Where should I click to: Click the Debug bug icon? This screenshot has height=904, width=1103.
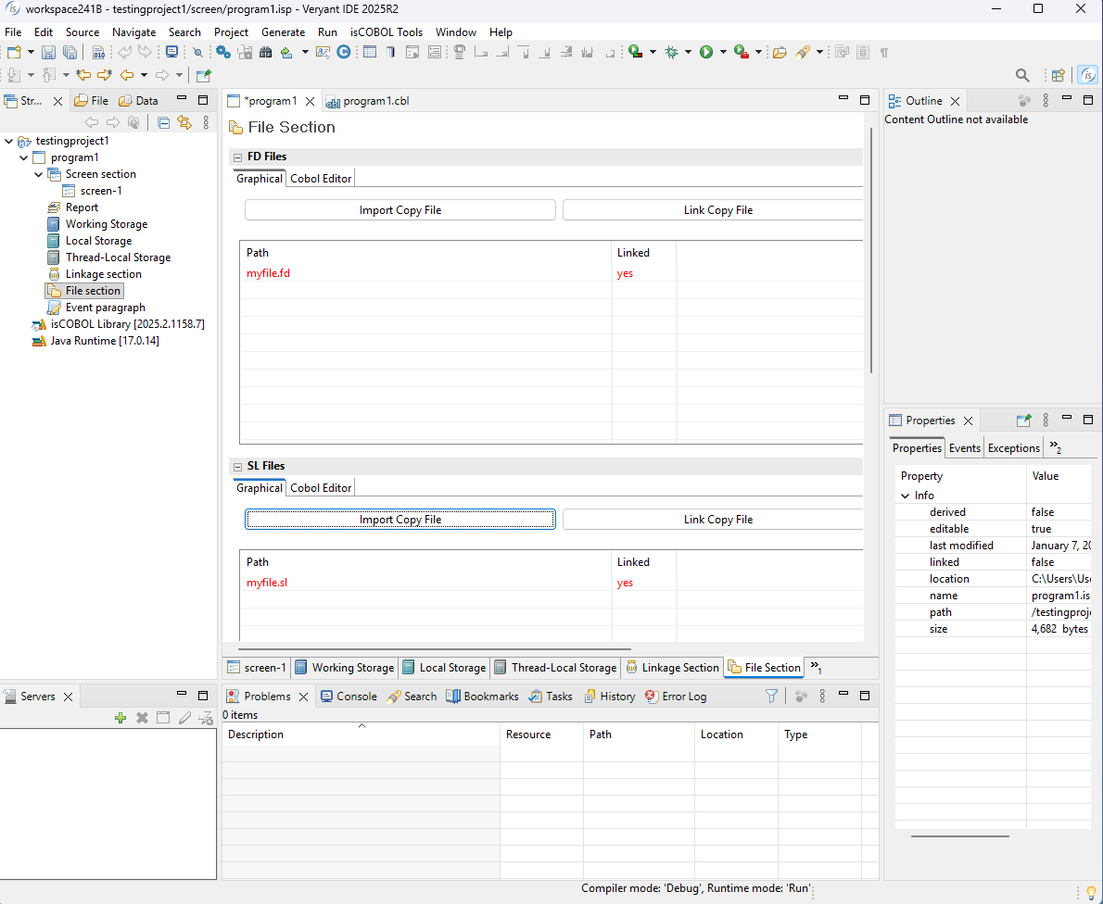pyautogui.click(x=672, y=53)
